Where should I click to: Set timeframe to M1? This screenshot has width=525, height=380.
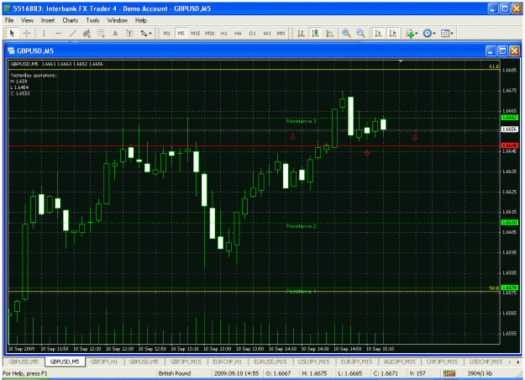167,33
